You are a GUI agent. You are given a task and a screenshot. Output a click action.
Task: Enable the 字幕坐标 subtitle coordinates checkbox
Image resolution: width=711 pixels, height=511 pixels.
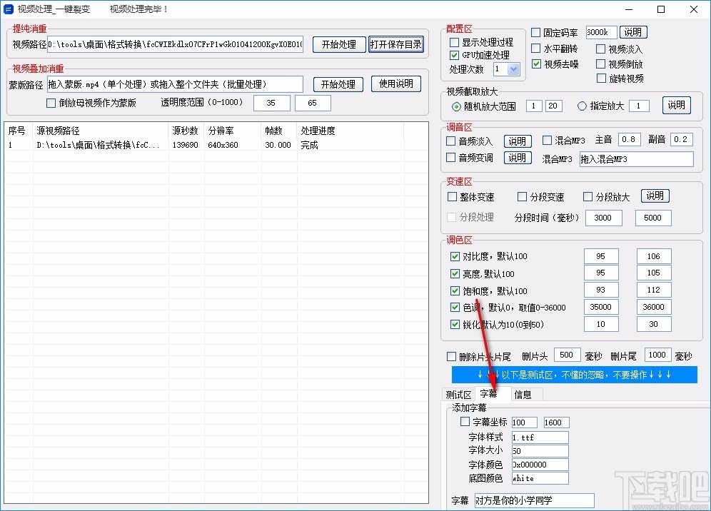pos(465,422)
